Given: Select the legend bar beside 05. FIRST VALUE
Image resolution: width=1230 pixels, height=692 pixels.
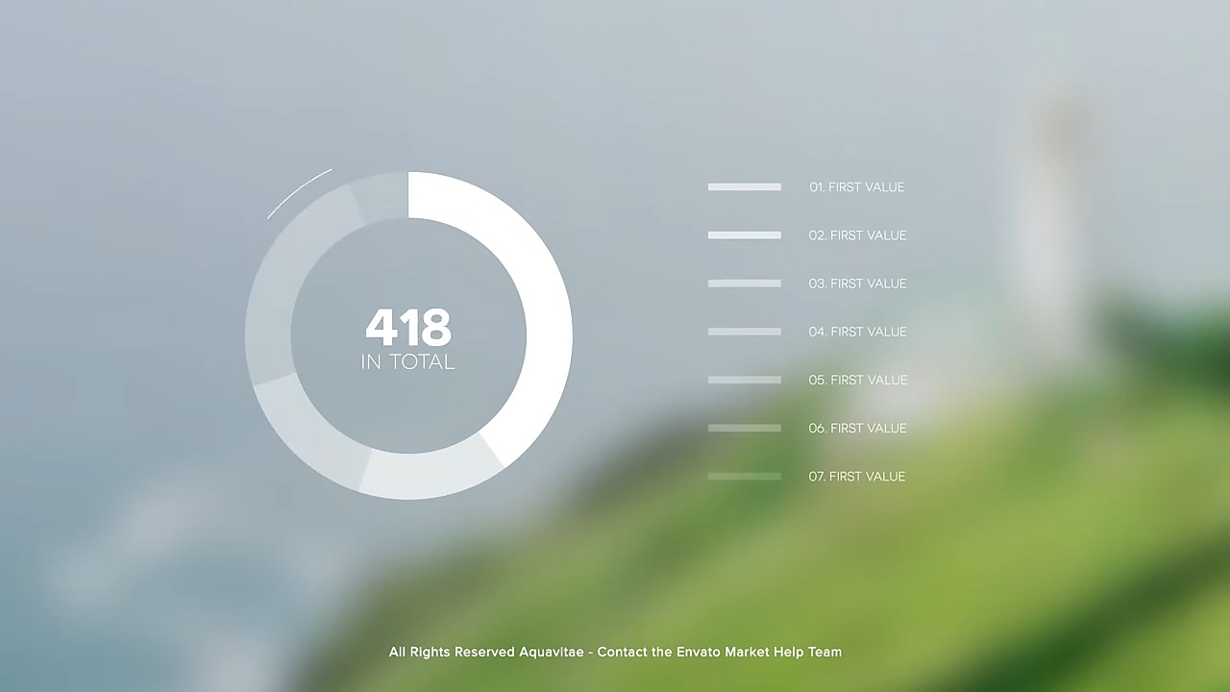Looking at the screenshot, I should tap(745, 380).
